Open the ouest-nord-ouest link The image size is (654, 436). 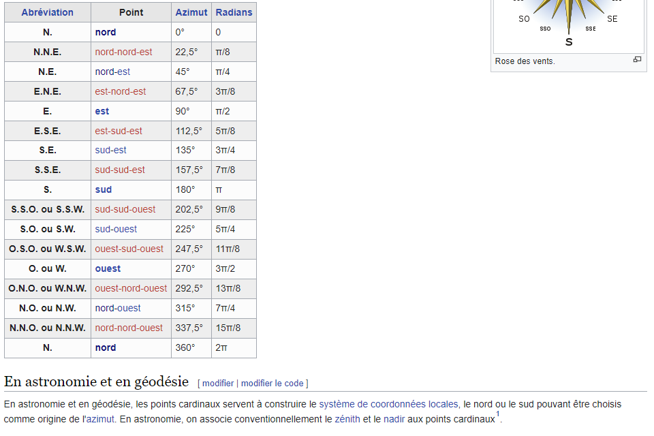coord(131,288)
